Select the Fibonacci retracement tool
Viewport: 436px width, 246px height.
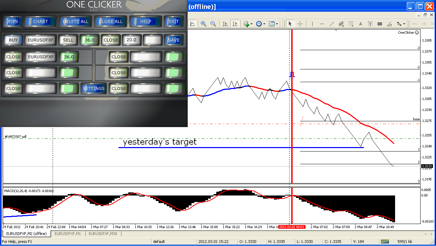point(351,24)
